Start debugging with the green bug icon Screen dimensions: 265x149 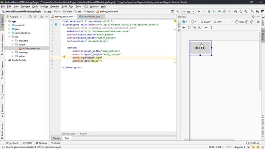click(x=209, y=12)
